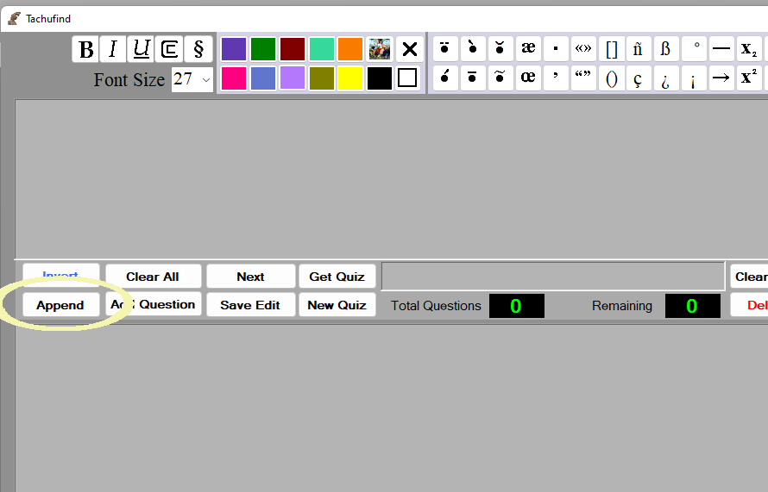768x492 pixels.
Task: Insert the German ß character
Action: (x=665, y=48)
